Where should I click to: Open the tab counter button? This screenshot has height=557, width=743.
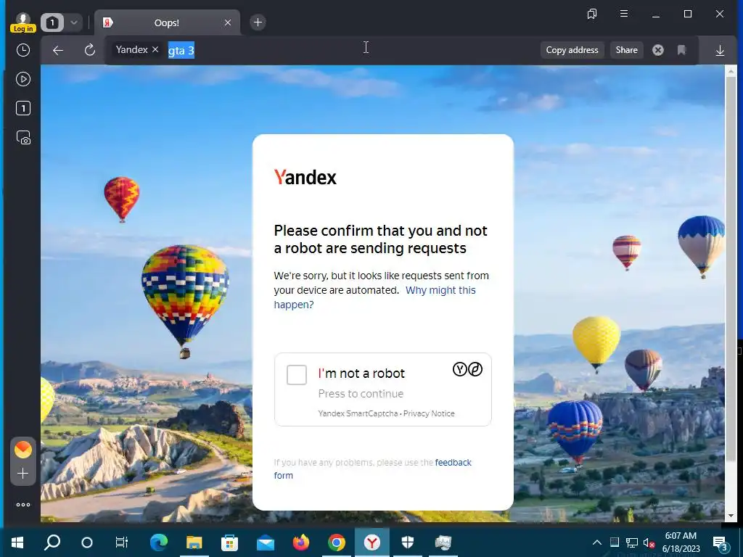click(52, 22)
